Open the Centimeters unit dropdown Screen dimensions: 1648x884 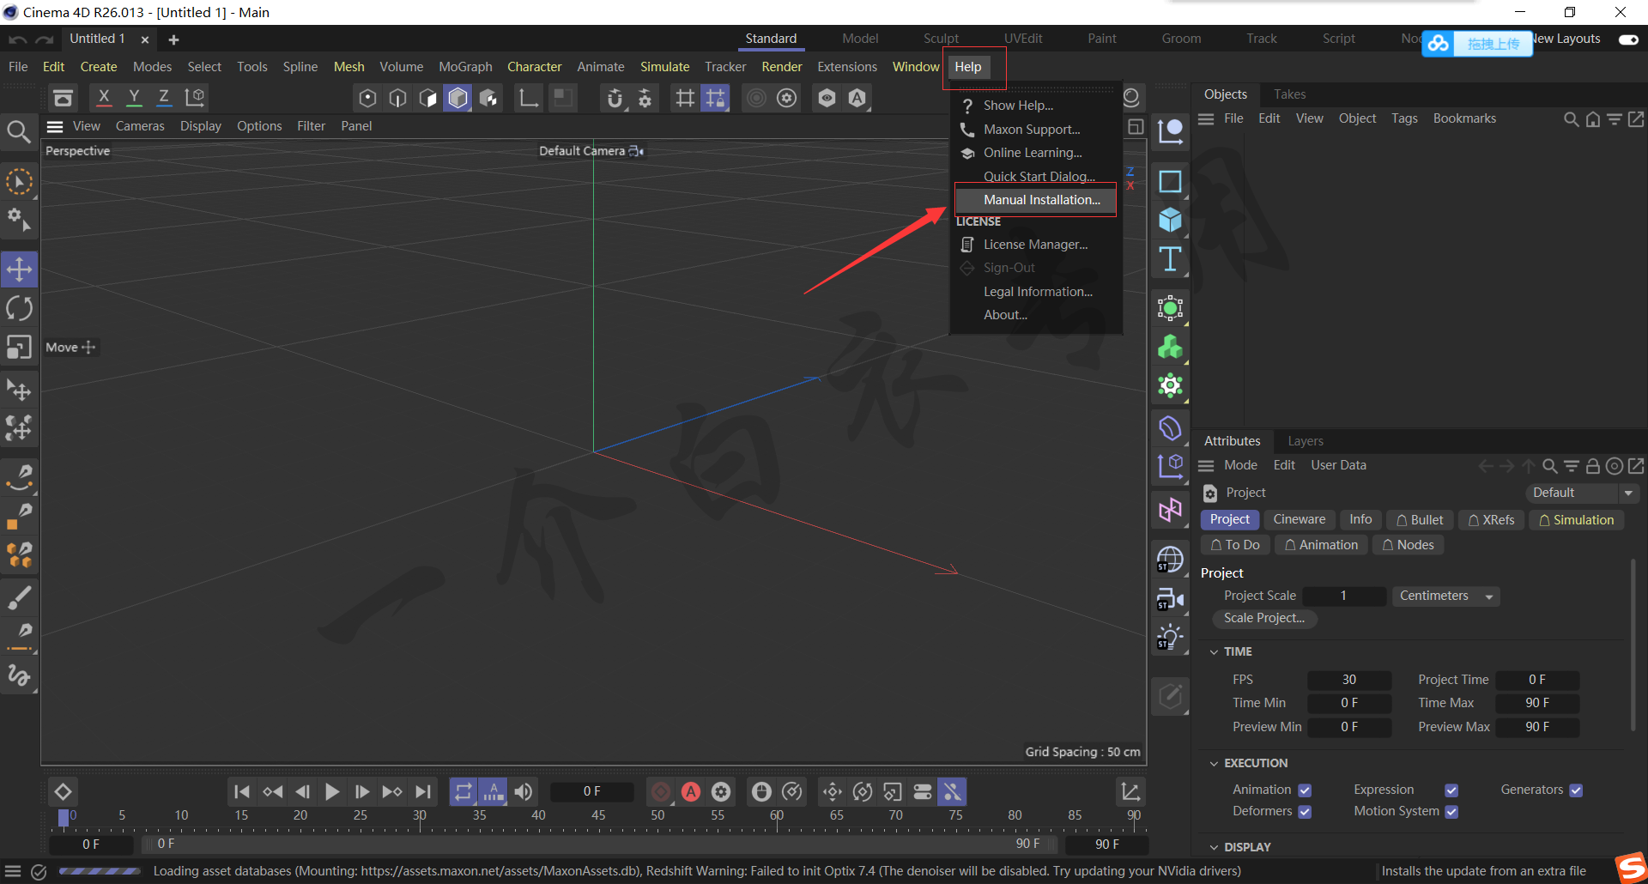click(x=1445, y=596)
